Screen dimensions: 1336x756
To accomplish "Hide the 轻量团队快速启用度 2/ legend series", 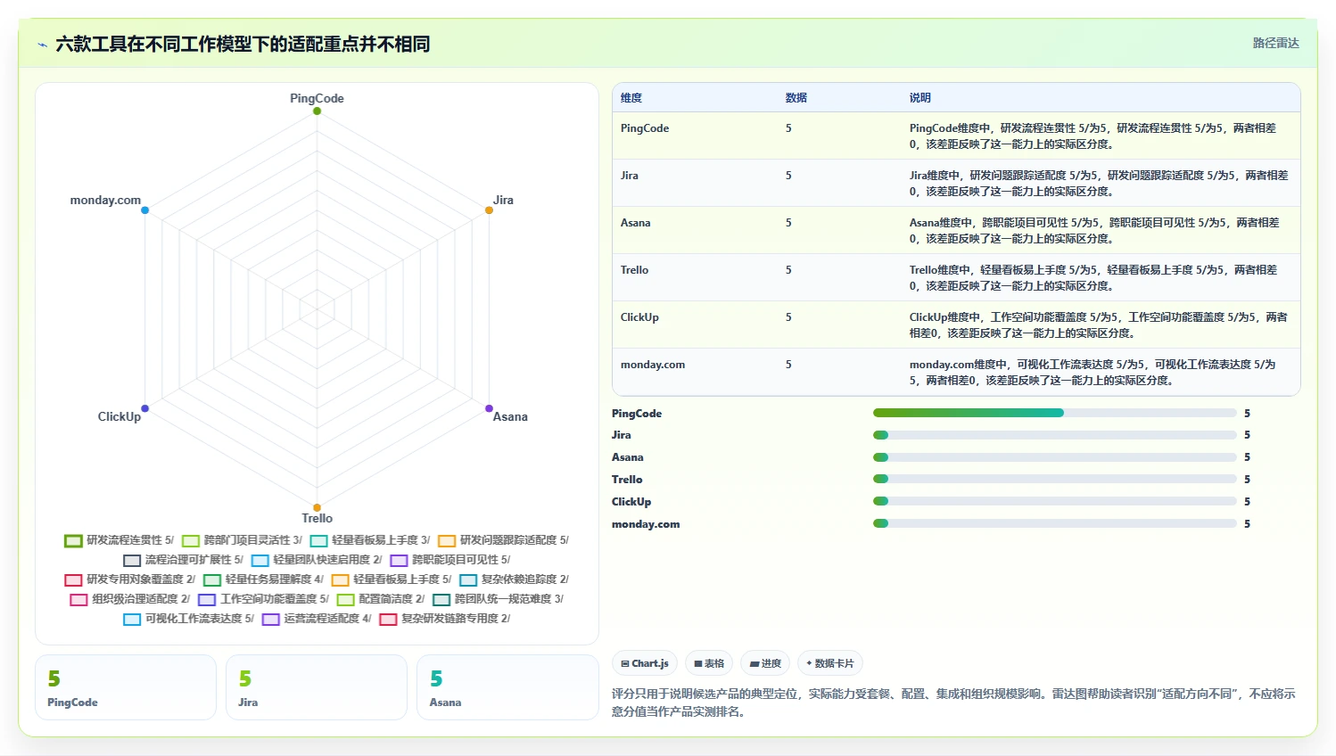I will (317, 560).
